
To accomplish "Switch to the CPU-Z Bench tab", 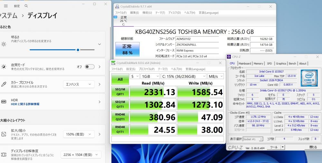I will [x=292, y=64].
